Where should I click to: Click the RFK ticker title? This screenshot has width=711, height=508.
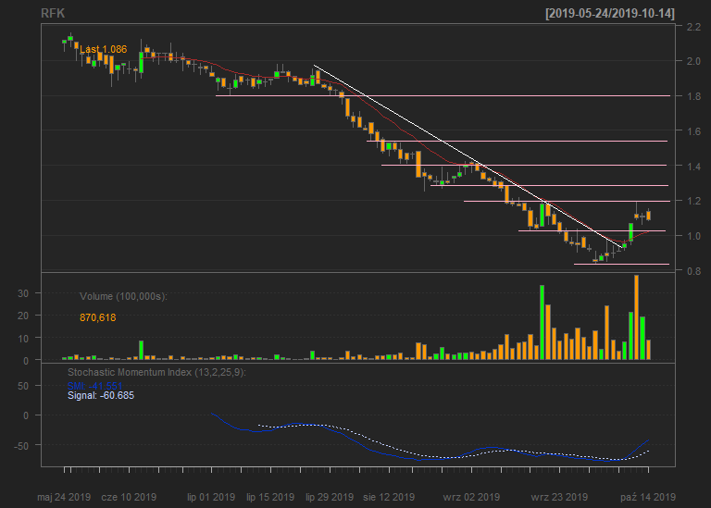[x=53, y=14]
